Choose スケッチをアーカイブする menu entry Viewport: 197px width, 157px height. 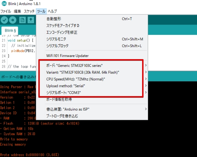tap(92, 25)
